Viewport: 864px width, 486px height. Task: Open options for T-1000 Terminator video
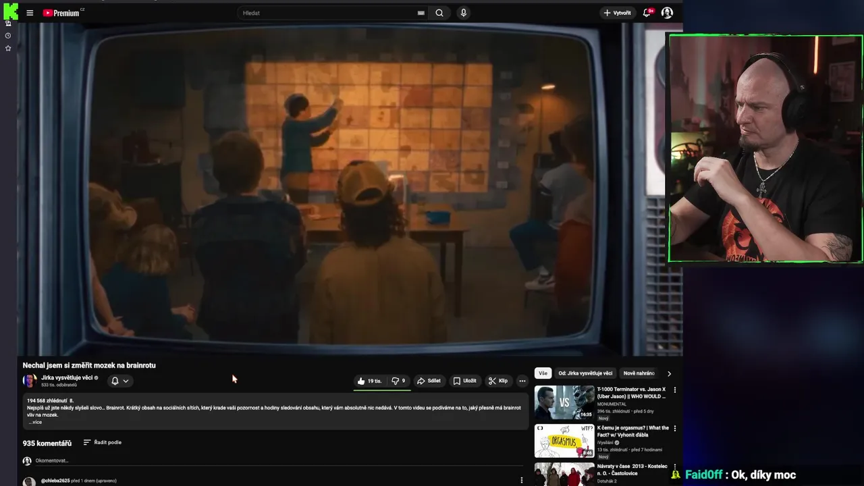(x=674, y=389)
